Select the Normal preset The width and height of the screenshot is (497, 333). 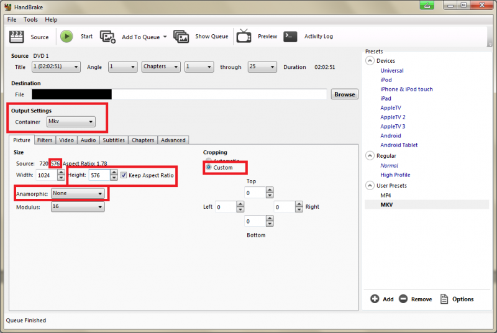click(x=390, y=165)
